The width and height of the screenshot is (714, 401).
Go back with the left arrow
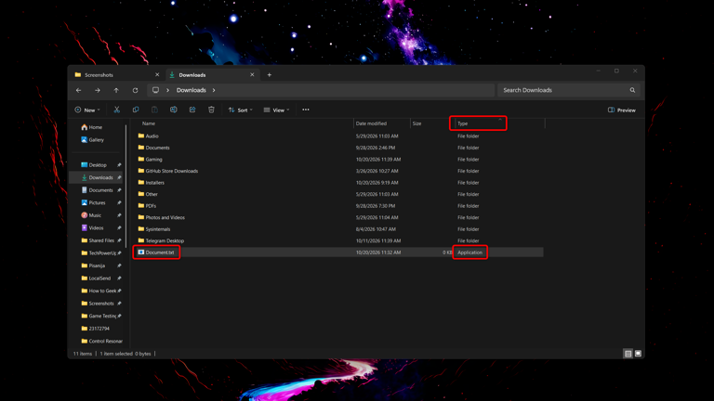click(x=78, y=90)
